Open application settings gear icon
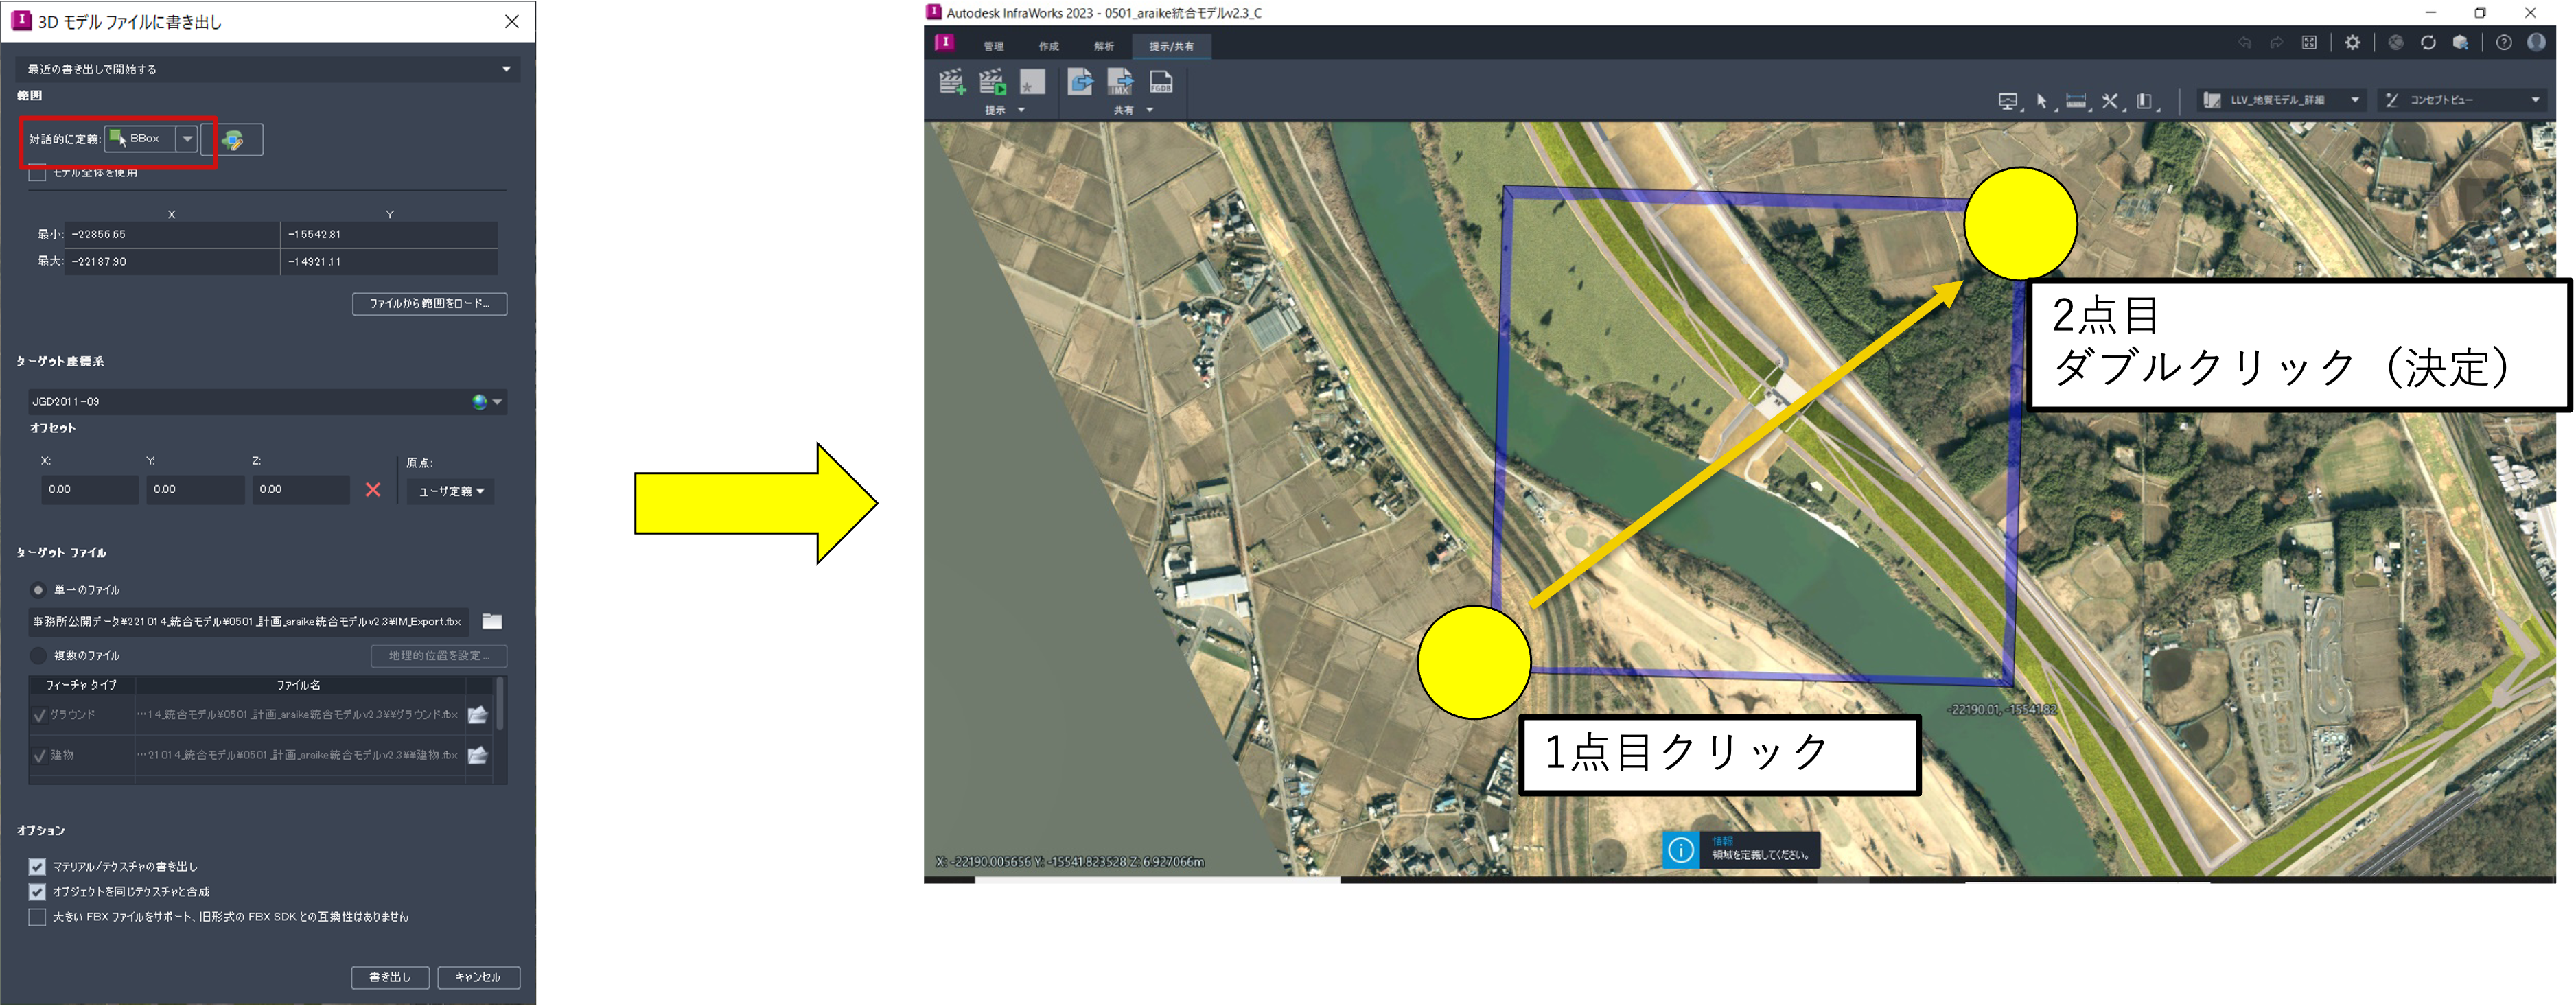The height and width of the screenshot is (1006, 2576). point(2353,43)
